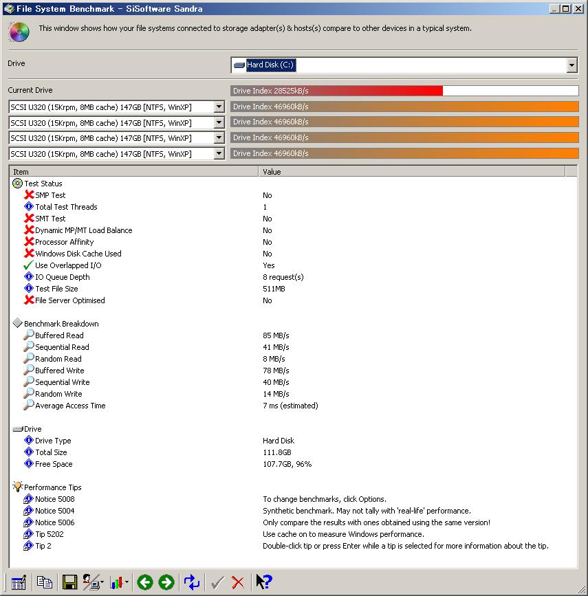Click red X icon beside SMP Test
Screen dimensions: 588x596
click(29, 195)
